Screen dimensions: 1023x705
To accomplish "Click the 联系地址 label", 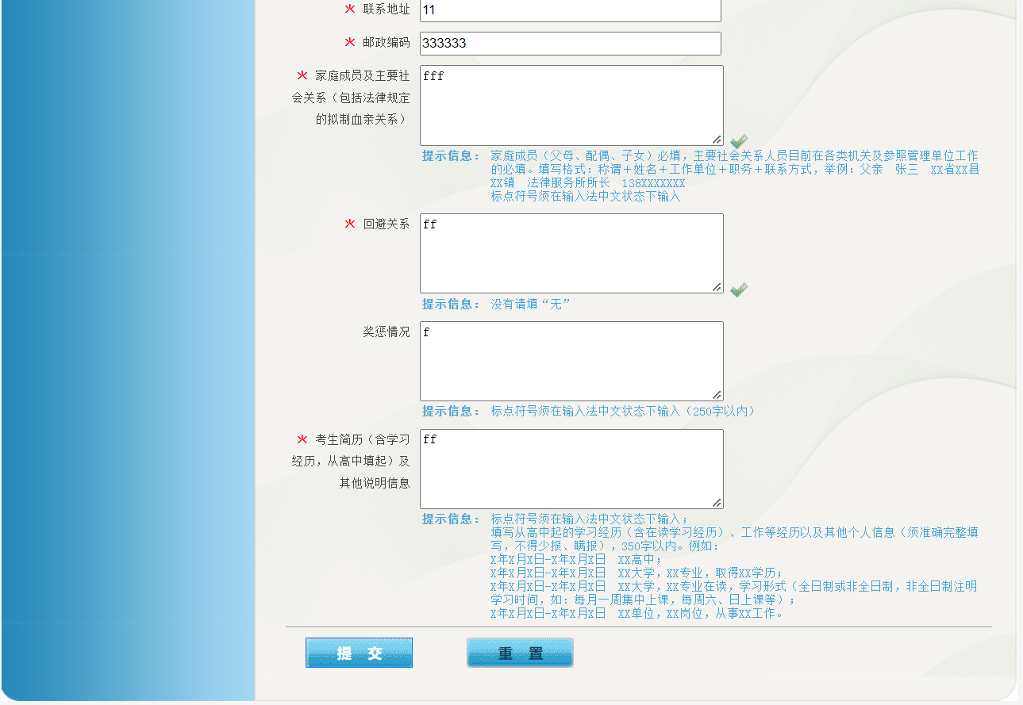I will (387, 10).
